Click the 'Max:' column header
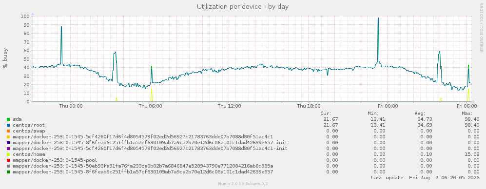Viewport: 486px width, 189px height. 467,113
